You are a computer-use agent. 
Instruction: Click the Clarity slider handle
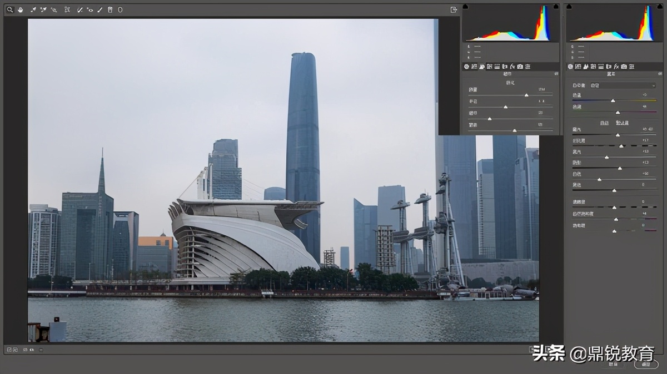(614, 207)
